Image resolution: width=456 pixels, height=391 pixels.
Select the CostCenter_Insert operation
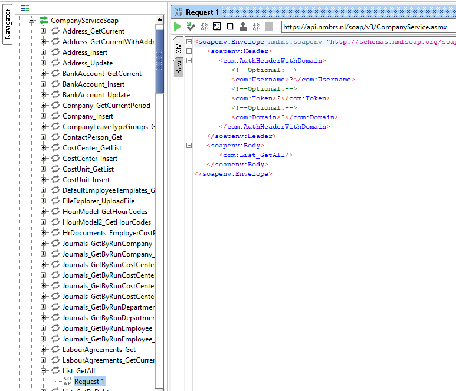pyautogui.click(x=90, y=159)
